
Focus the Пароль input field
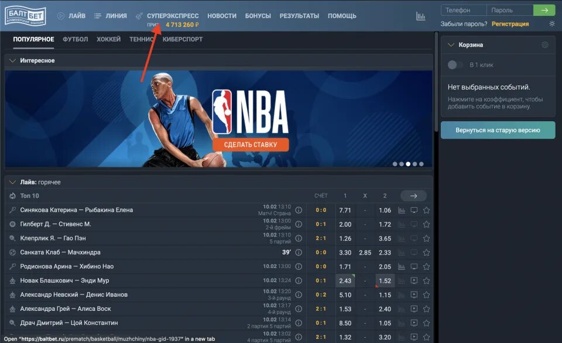pyautogui.click(x=510, y=10)
